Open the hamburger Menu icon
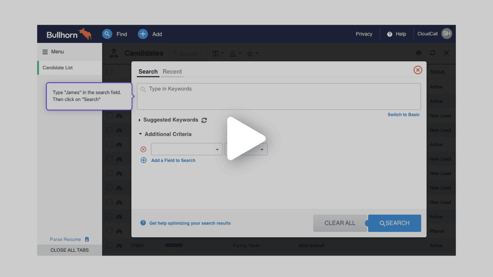The image size is (493, 277). click(x=45, y=51)
